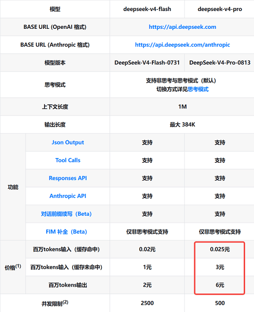Viewport: 254px width, 312px height.
Task: Click the BASE URL (Anthropic 格式) label
Action: point(55,45)
